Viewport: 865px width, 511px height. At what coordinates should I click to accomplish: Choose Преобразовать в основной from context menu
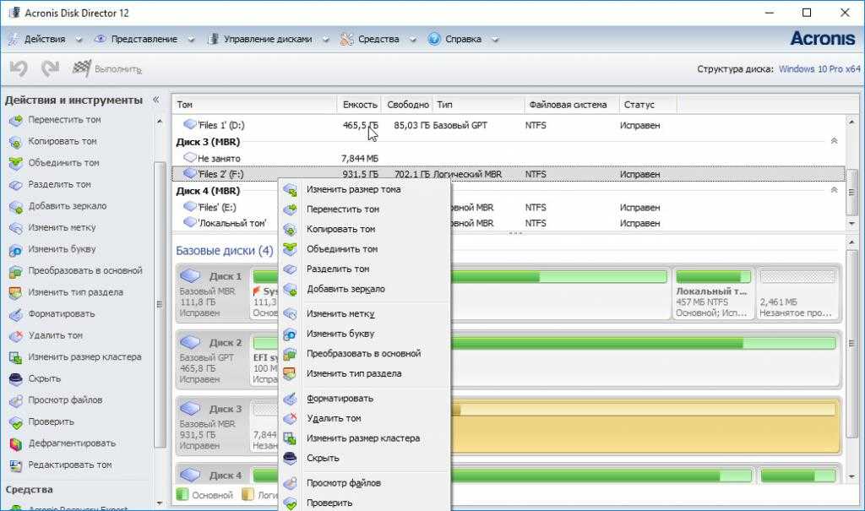coord(363,354)
